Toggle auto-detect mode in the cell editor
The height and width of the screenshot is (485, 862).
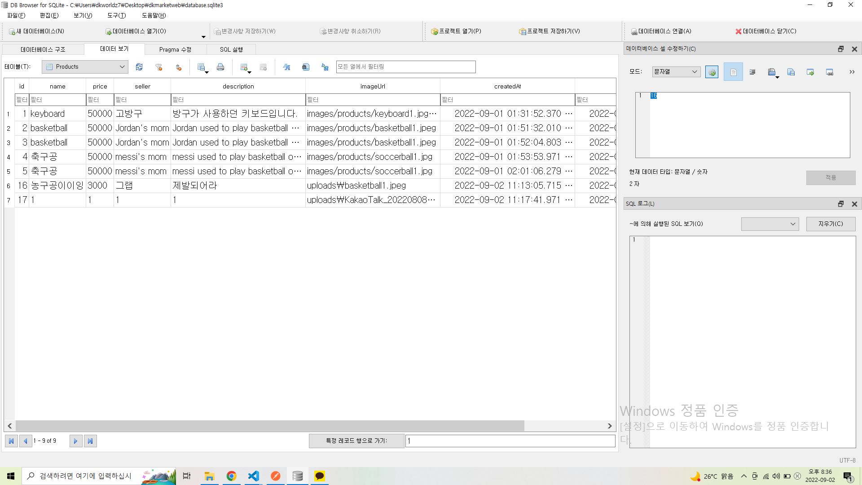pos(712,72)
